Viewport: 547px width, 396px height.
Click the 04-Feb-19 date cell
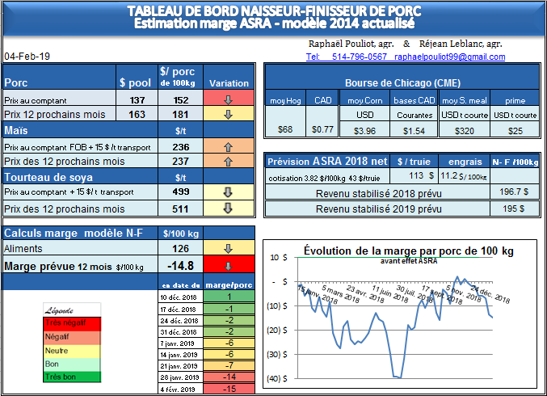pyautogui.click(x=27, y=57)
